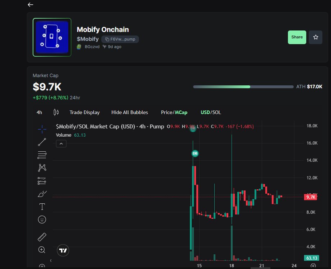
Task: Click the DB trade bubble on chart
Action: click(x=195, y=154)
